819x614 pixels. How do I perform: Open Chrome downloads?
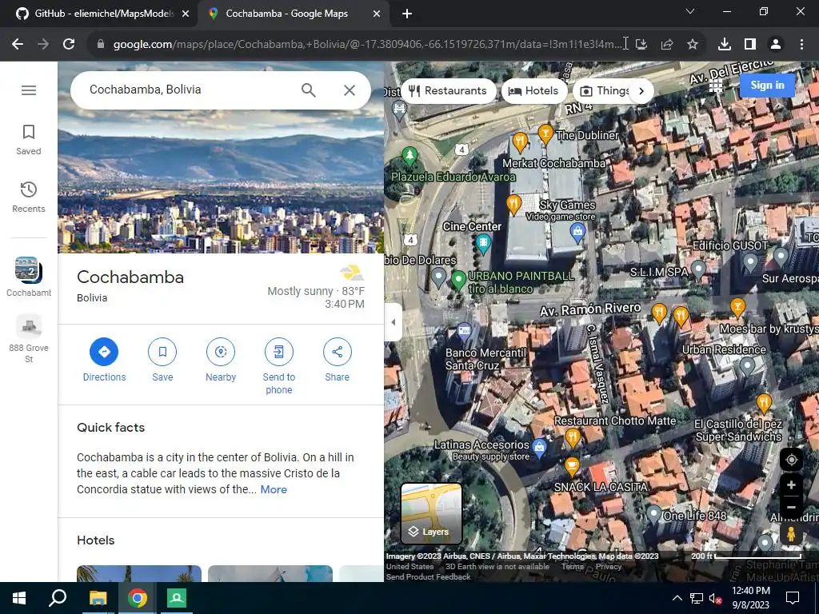(725, 45)
